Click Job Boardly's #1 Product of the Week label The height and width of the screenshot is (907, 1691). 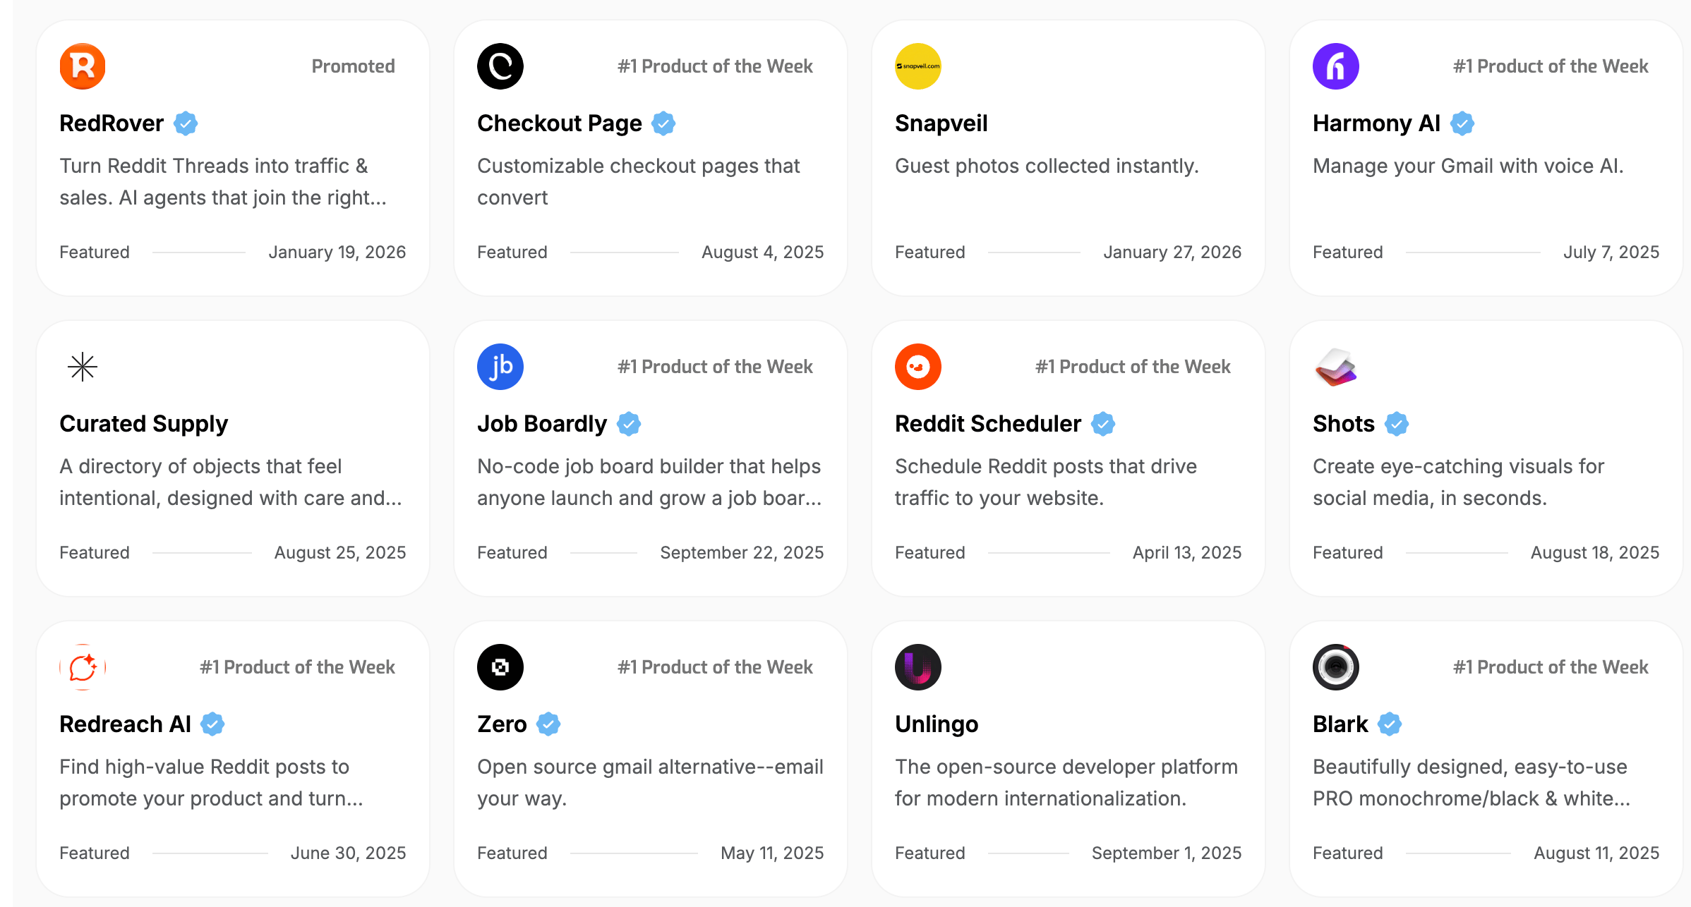715,367
